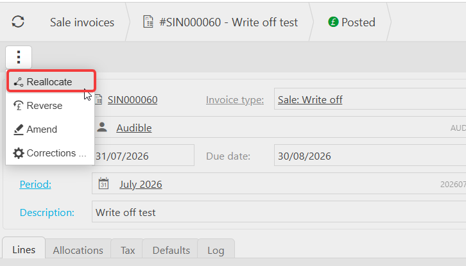The width and height of the screenshot is (466, 266).
Task: Open the Tax tab
Action: pos(128,250)
